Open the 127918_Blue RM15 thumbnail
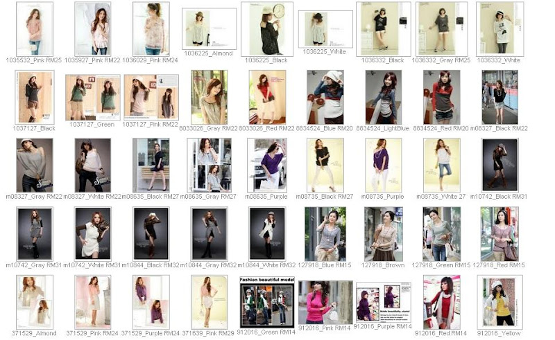This screenshot has height=340, width=555. [325, 234]
